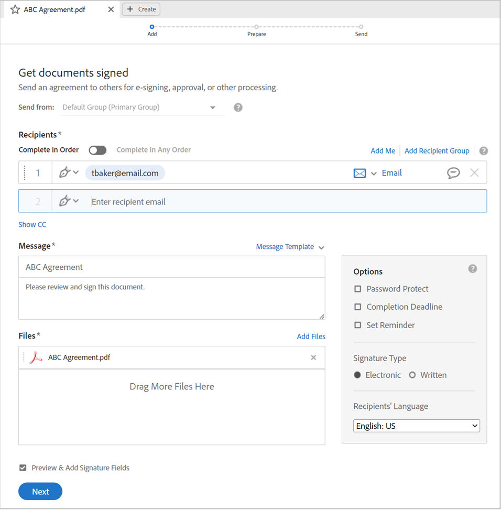
Task: Toggle Complete in Any Order
Action: point(97,150)
